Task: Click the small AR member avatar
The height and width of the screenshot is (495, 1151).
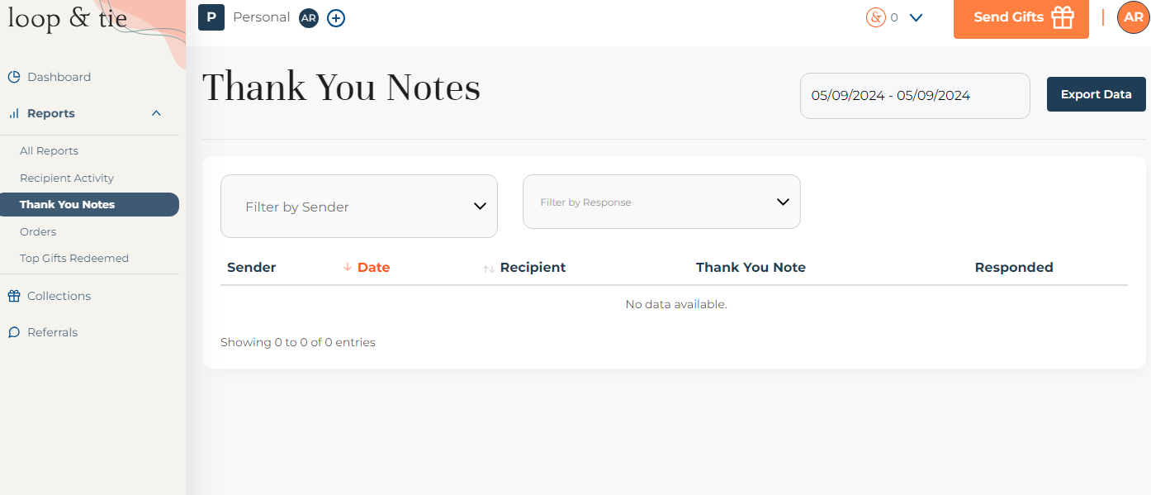Action: (x=309, y=17)
